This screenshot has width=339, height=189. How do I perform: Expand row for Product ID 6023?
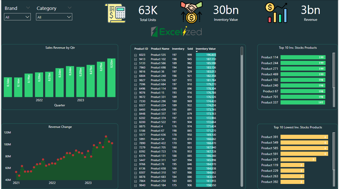coord(135,55)
